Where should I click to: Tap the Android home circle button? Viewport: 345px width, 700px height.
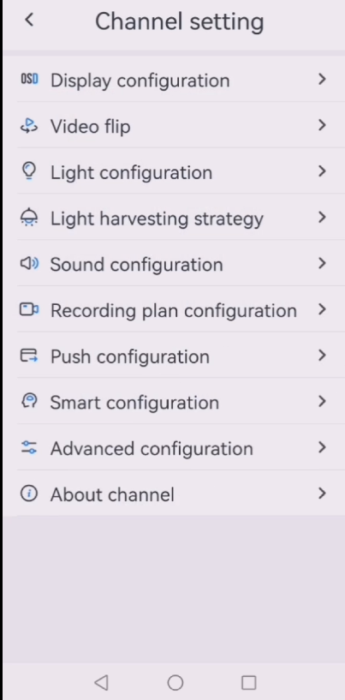pyautogui.click(x=175, y=683)
